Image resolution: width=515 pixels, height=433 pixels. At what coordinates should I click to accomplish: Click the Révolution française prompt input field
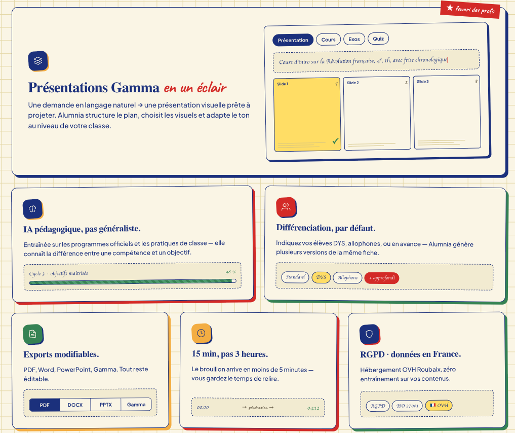tap(376, 61)
